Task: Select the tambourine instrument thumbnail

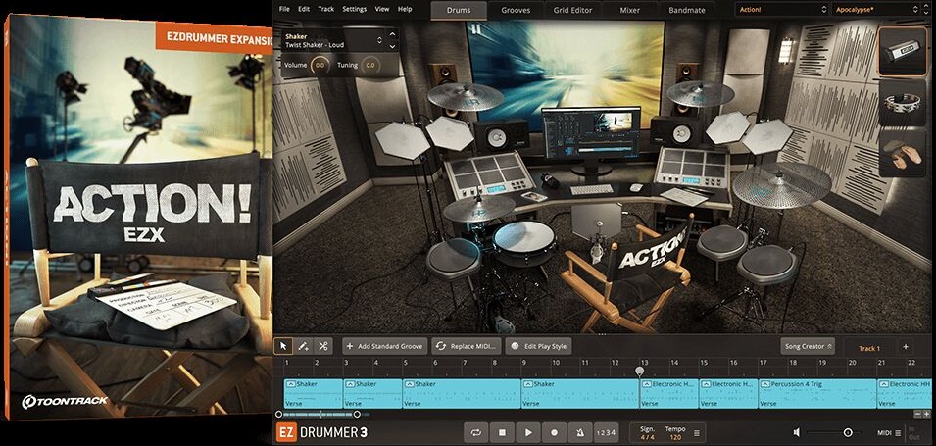Action: (x=902, y=104)
